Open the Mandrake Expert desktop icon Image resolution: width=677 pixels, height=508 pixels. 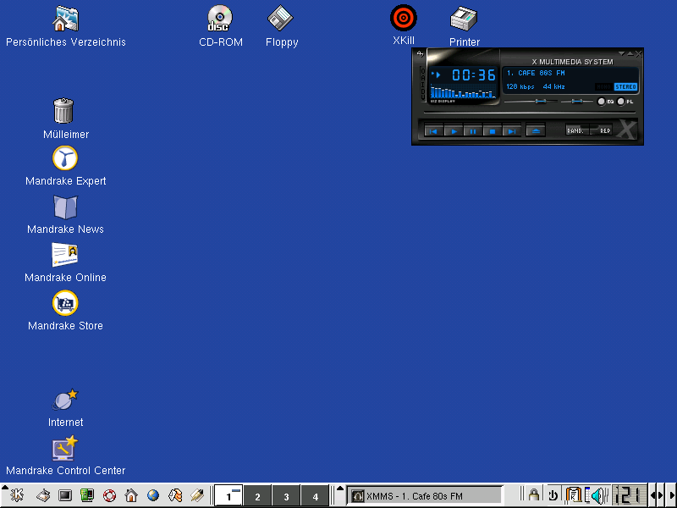66,166
